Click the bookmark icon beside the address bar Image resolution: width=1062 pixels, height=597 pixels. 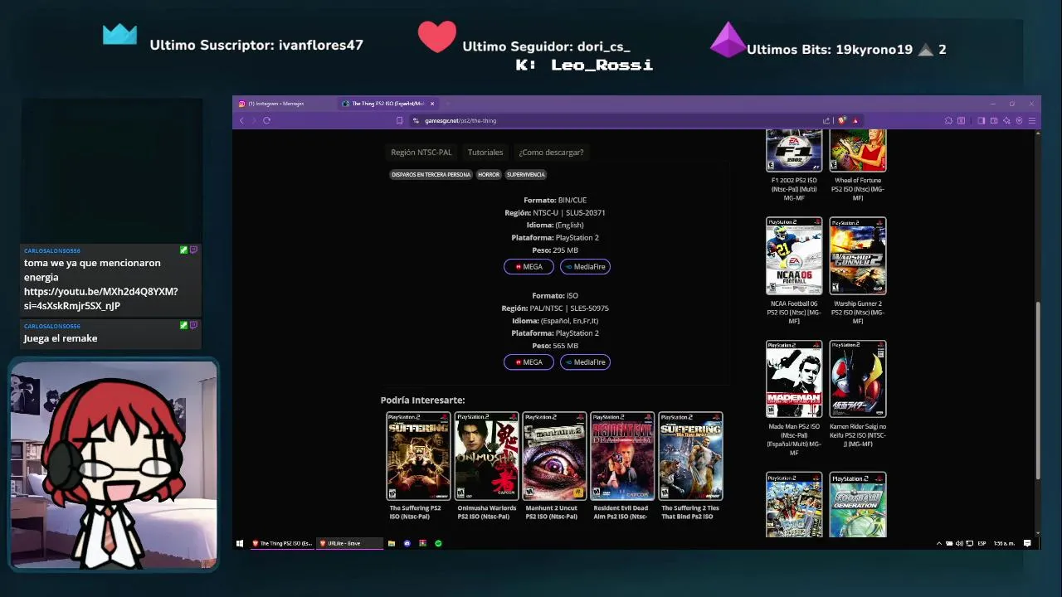coord(399,120)
